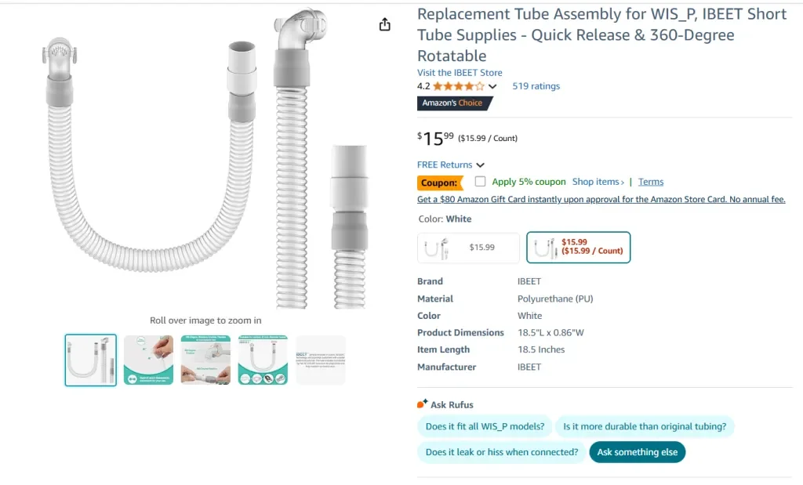Select the fifth thumbnail with text description
The width and height of the screenshot is (803, 485).
click(x=321, y=360)
